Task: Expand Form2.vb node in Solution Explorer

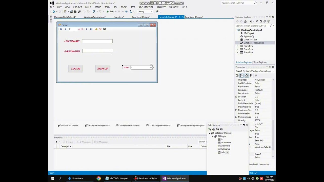Action: pos(237,49)
